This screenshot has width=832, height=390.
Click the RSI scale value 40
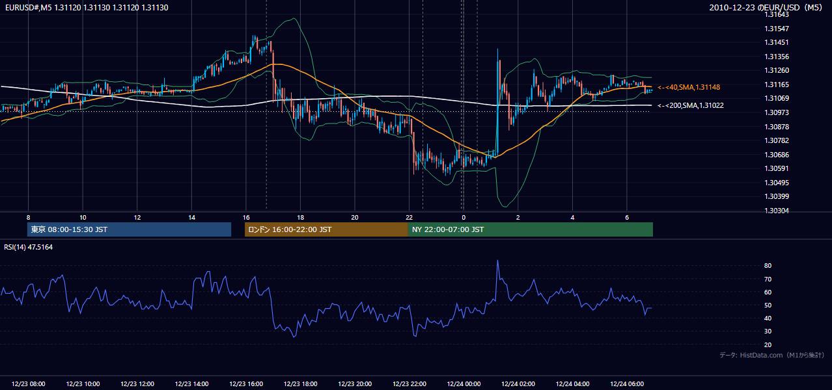[768, 318]
